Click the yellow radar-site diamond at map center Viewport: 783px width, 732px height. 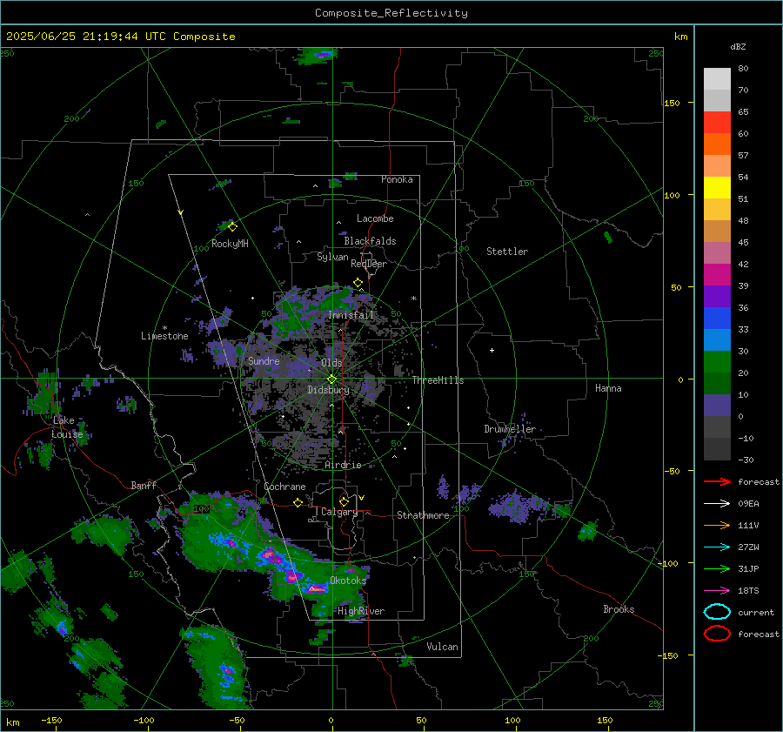pyautogui.click(x=331, y=379)
